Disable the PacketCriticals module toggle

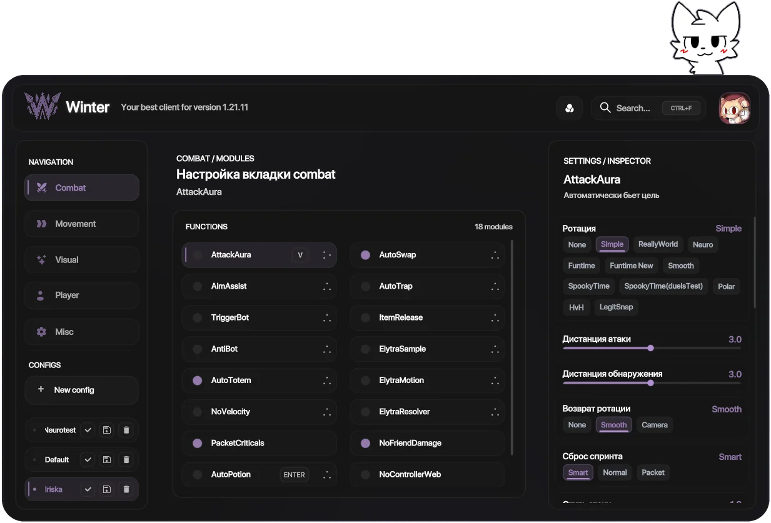coord(198,443)
